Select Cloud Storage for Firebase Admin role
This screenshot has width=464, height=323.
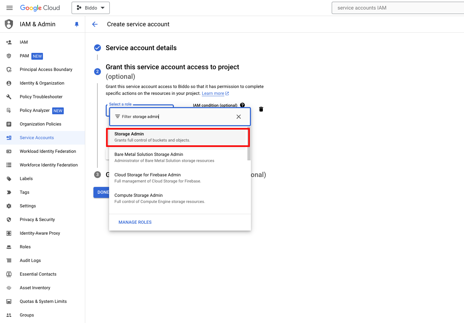pyautogui.click(x=178, y=178)
